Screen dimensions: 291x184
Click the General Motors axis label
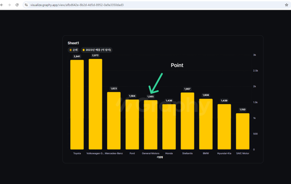point(150,153)
